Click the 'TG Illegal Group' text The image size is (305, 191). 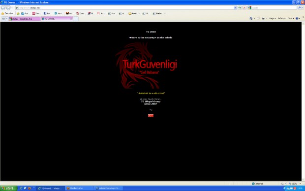(x=151, y=101)
